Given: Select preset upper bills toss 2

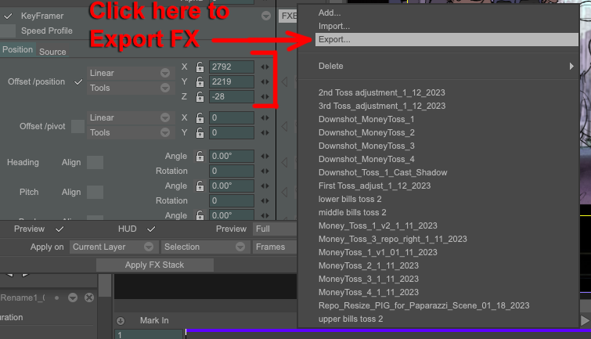Looking at the screenshot, I should click(x=351, y=319).
